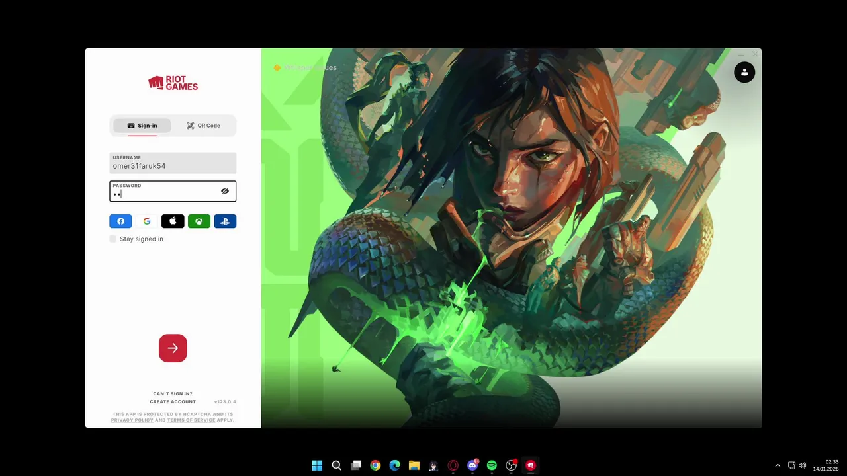
Task: Open Task View in the taskbar
Action: pos(356,465)
